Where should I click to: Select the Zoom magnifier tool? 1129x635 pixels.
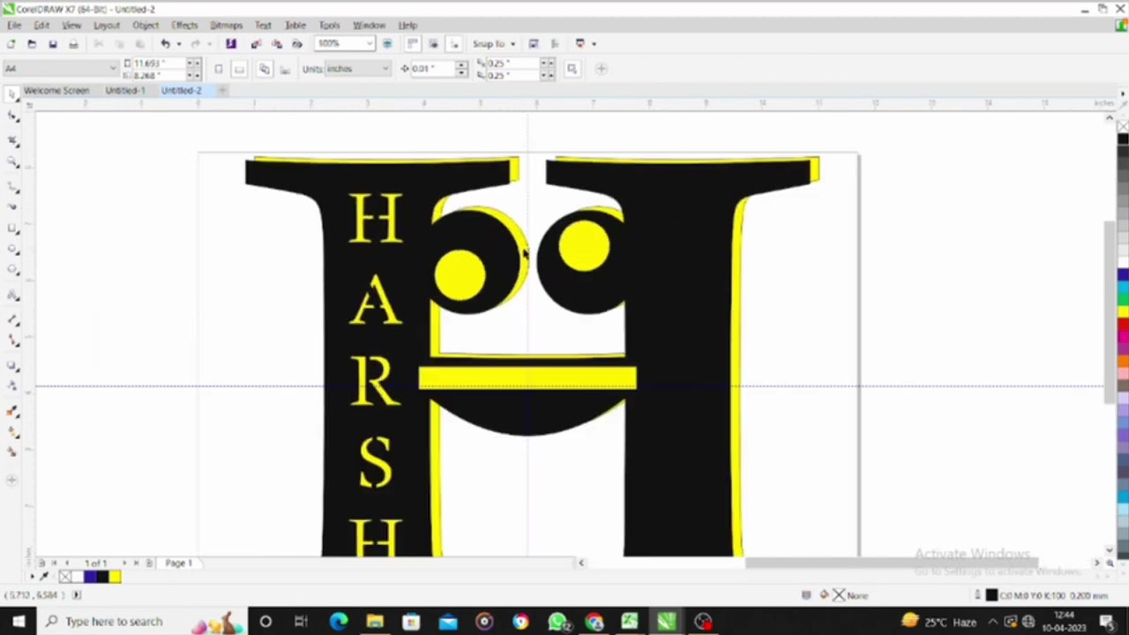12,162
